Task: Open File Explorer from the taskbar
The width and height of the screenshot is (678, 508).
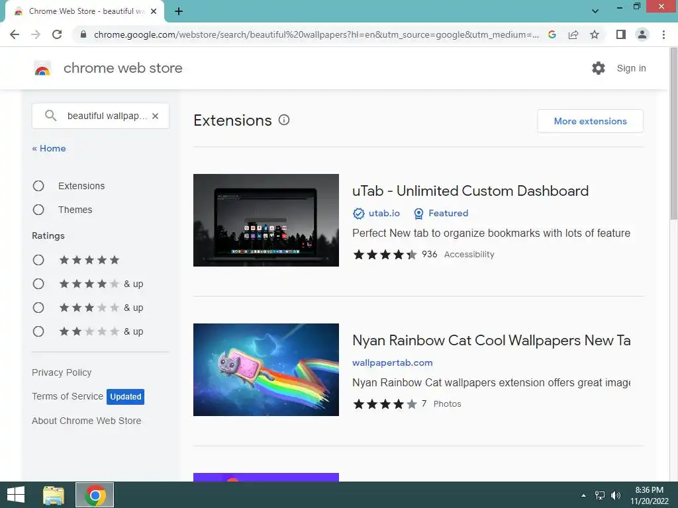Action: (x=54, y=495)
